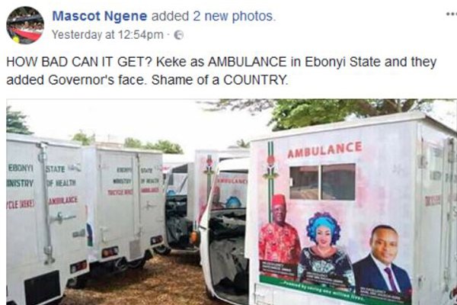Open the post options three-dot menu

[452, 14]
